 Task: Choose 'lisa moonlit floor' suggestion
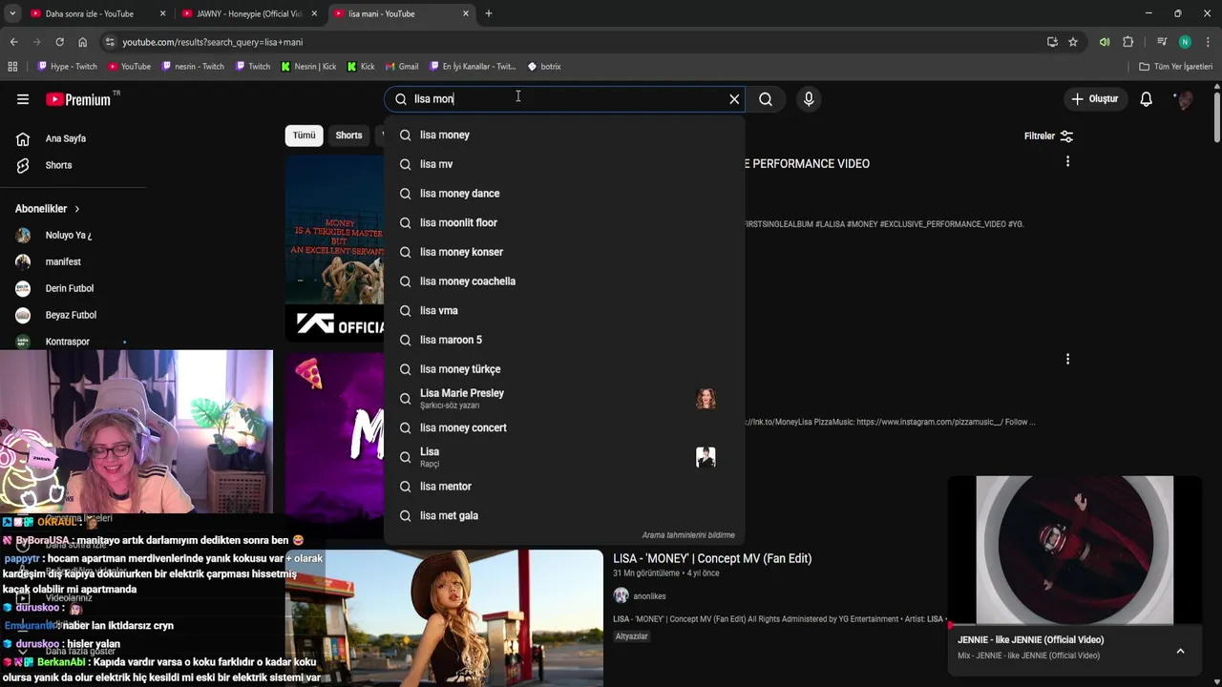(564, 222)
